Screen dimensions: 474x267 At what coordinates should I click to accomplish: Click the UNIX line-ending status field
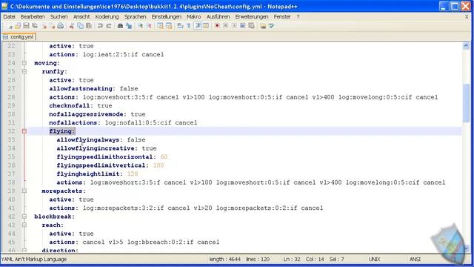click(374, 260)
